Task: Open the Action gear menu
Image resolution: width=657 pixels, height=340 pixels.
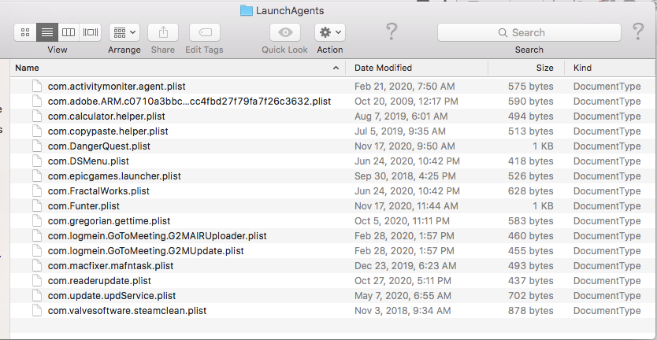Action: 330,32
